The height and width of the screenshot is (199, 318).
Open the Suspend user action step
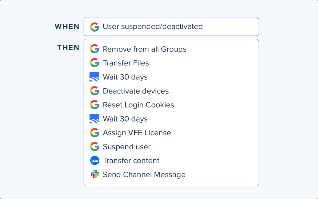(127, 147)
